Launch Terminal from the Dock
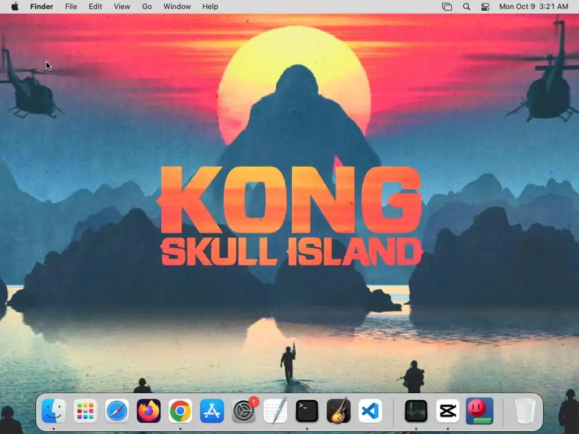The image size is (579, 434). tap(307, 411)
